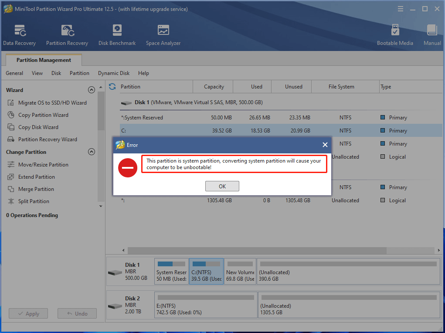Click the Move/Resize Partition icon
Viewport: 445px width, 333px height.
coord(11,165)
